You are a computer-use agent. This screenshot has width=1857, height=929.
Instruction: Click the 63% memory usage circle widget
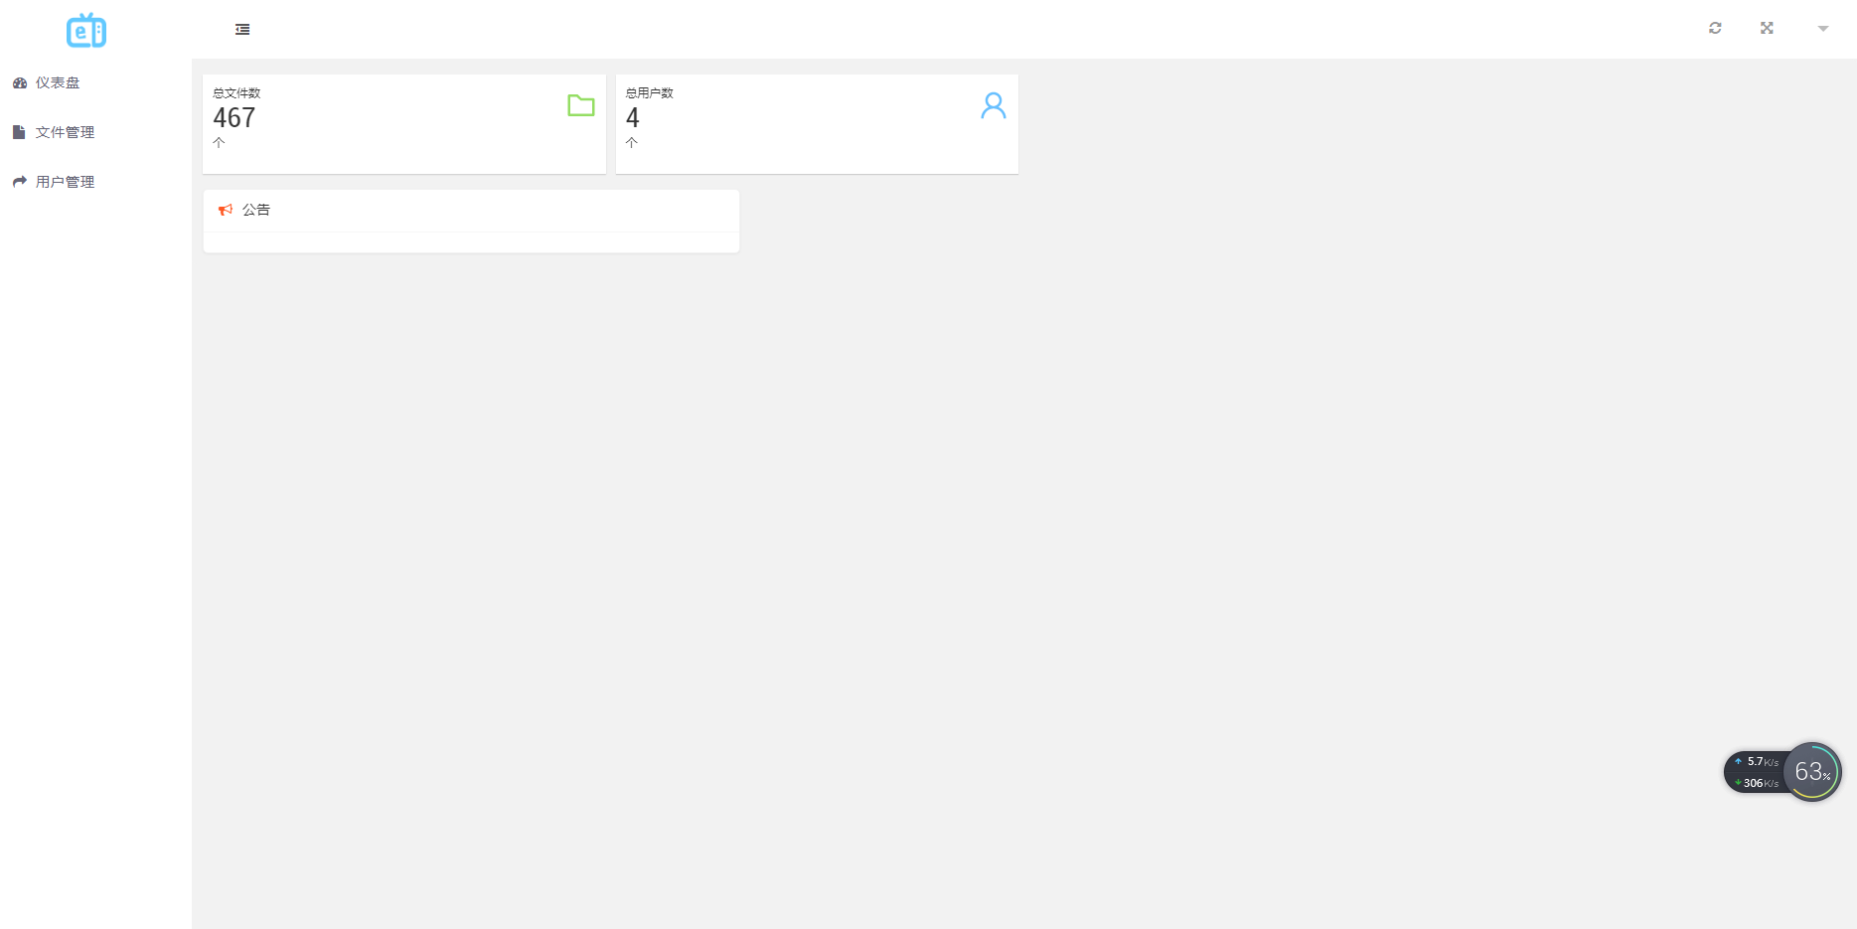click(1812, 772)
